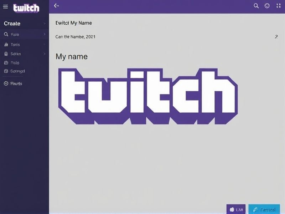Click the 'Ewitct My Name' title
The width and height of the screenshot is (285, 214).
[74, 23]
